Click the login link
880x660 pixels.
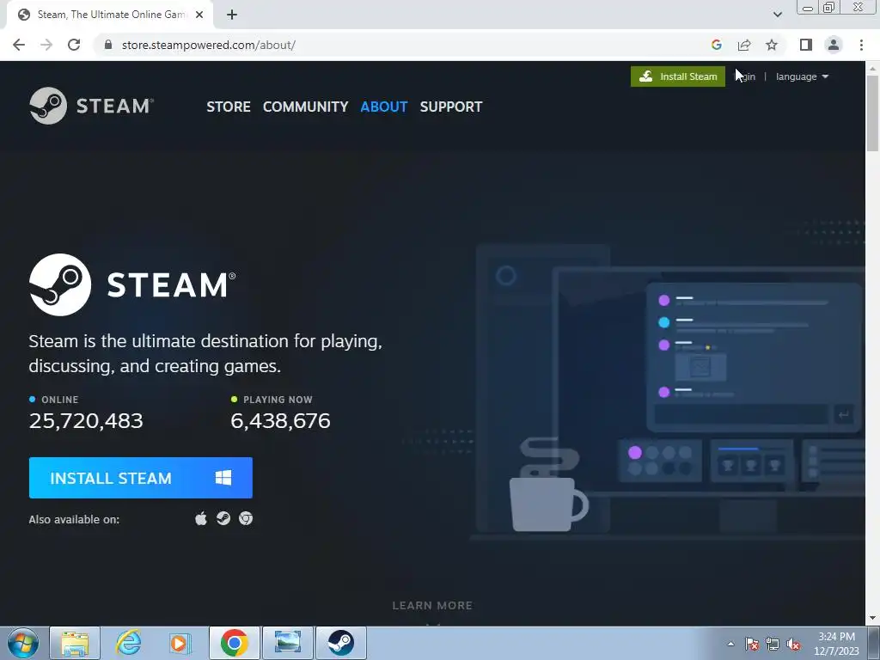pyautogui.click(x=747, y=76)
